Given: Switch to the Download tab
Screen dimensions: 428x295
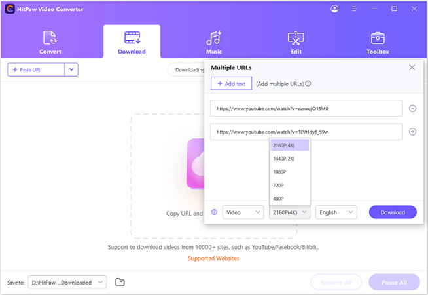Looking at the screenshot, I should (132, 41).
